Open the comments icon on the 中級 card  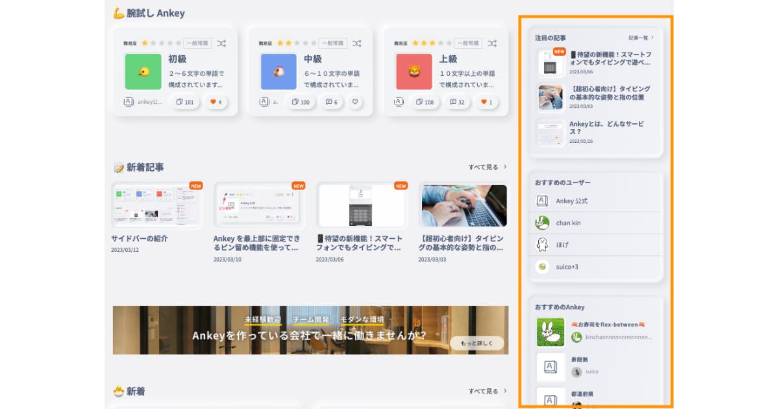pos(331,102)
